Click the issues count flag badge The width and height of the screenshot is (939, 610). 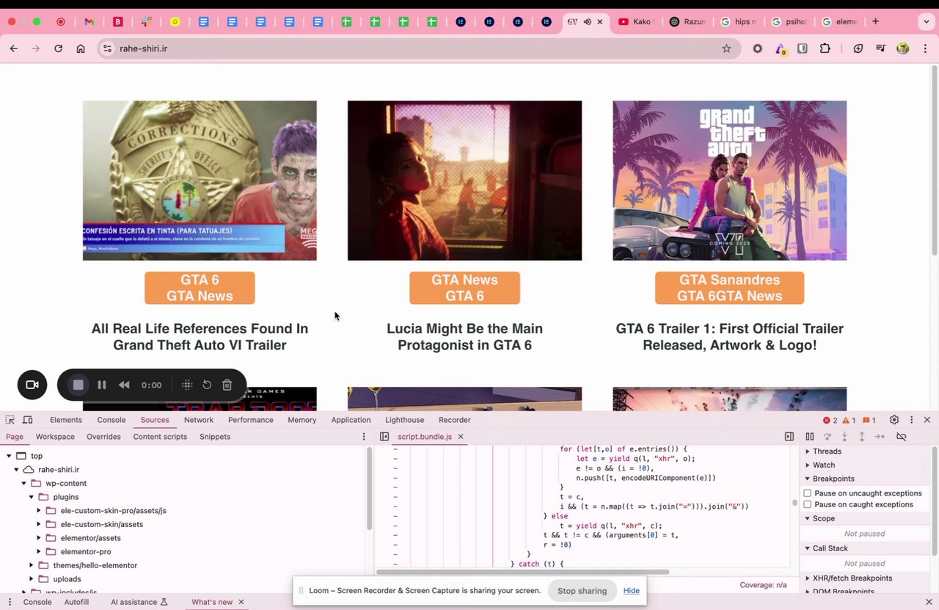click(x=869, y=421)
